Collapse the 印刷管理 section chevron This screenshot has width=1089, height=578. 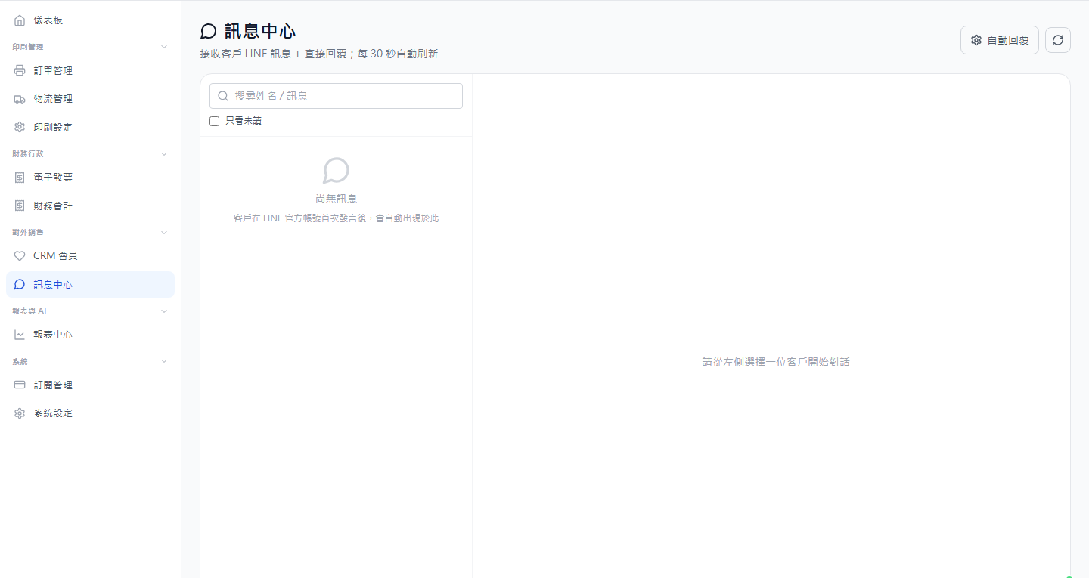click(164, 47)
